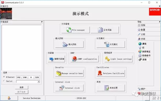Viewport: 161px width, 101px height.
Task: Click the 正在克隆 clone documents icon
Action: (100, 30)
